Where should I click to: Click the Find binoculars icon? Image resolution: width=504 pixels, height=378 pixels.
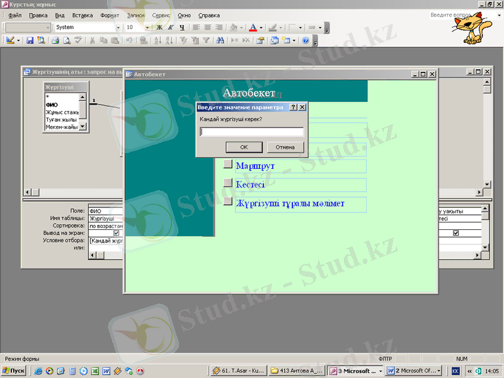point(220,40)
